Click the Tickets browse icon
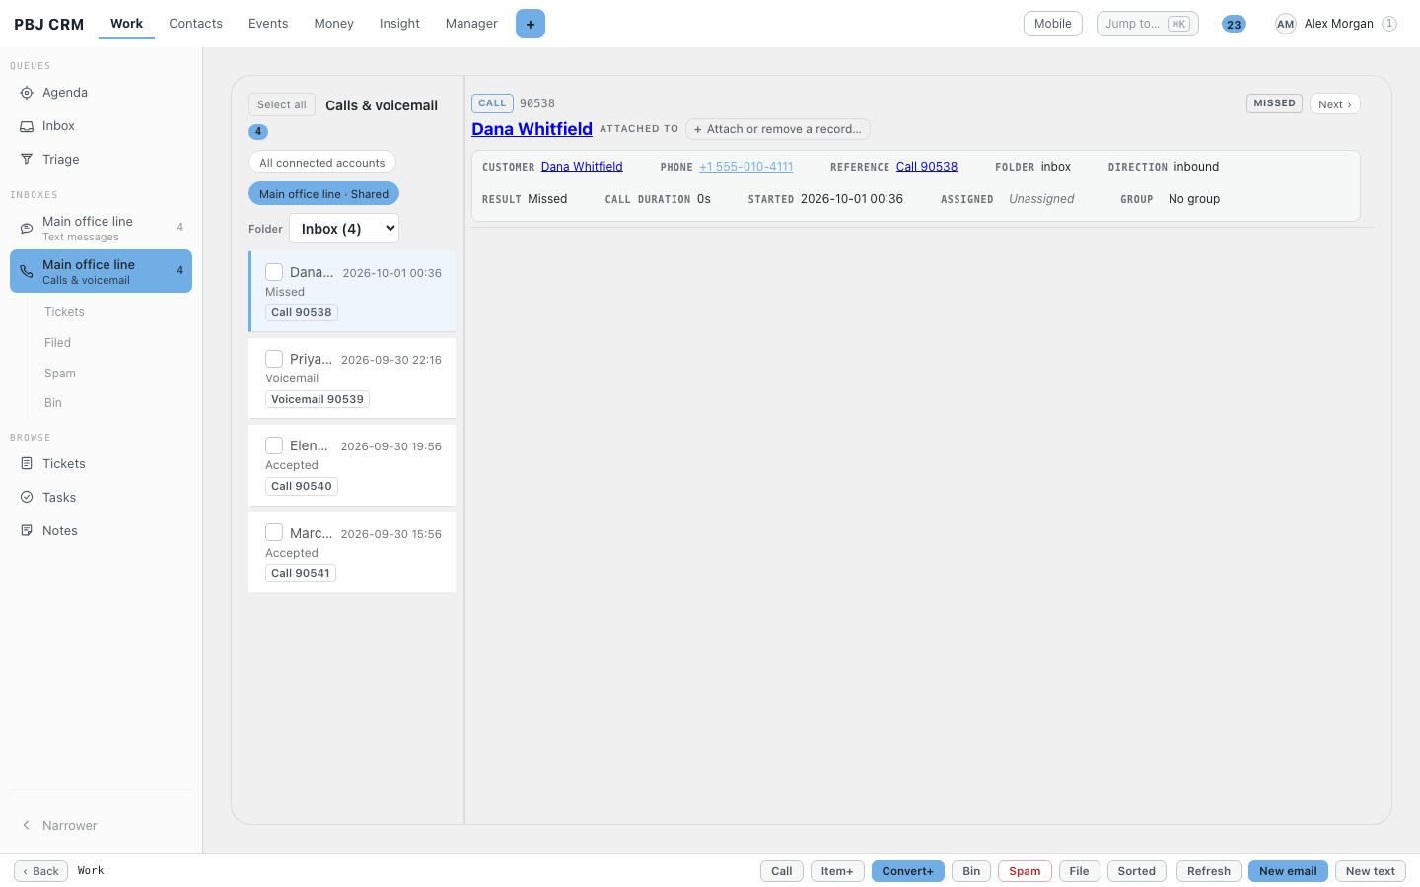This screenshot has width=1420, height=887. (x=27, y=464)
